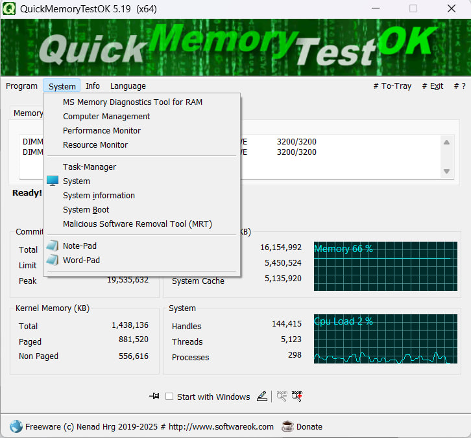Open the Language menu
The image size is (471, 438).
(x=128, y=86)
